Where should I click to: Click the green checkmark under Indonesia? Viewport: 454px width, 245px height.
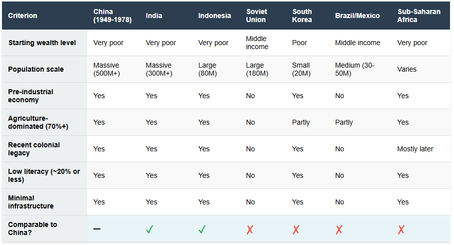[x=202, y=229]
